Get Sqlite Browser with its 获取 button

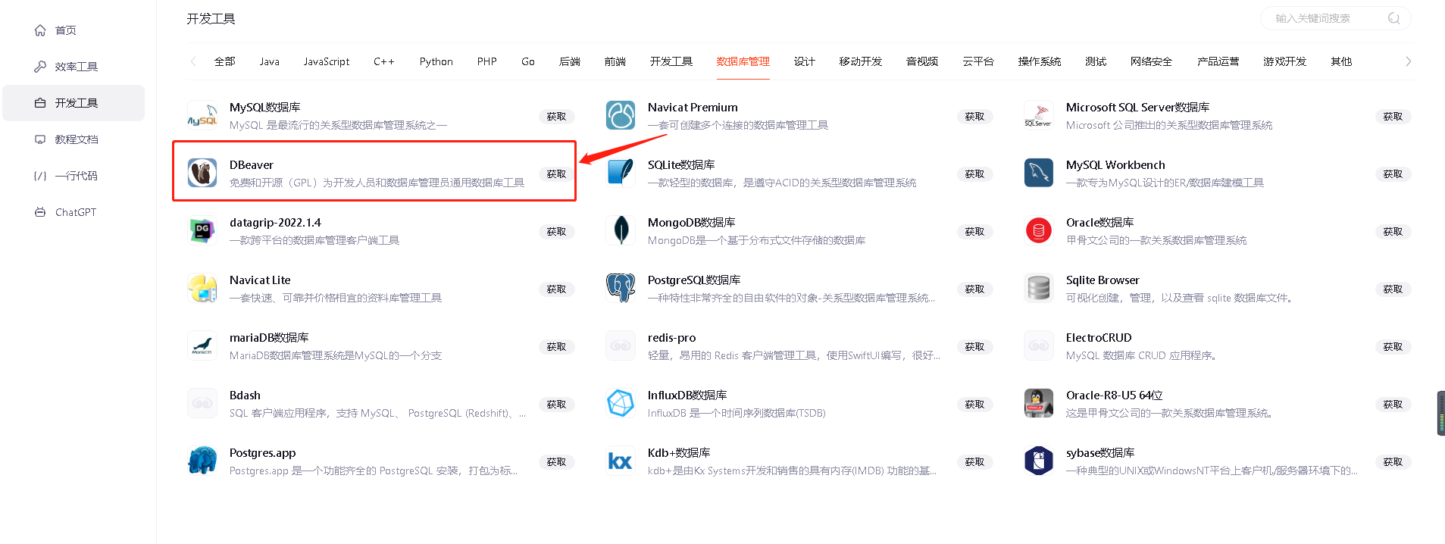[1393, 289]
